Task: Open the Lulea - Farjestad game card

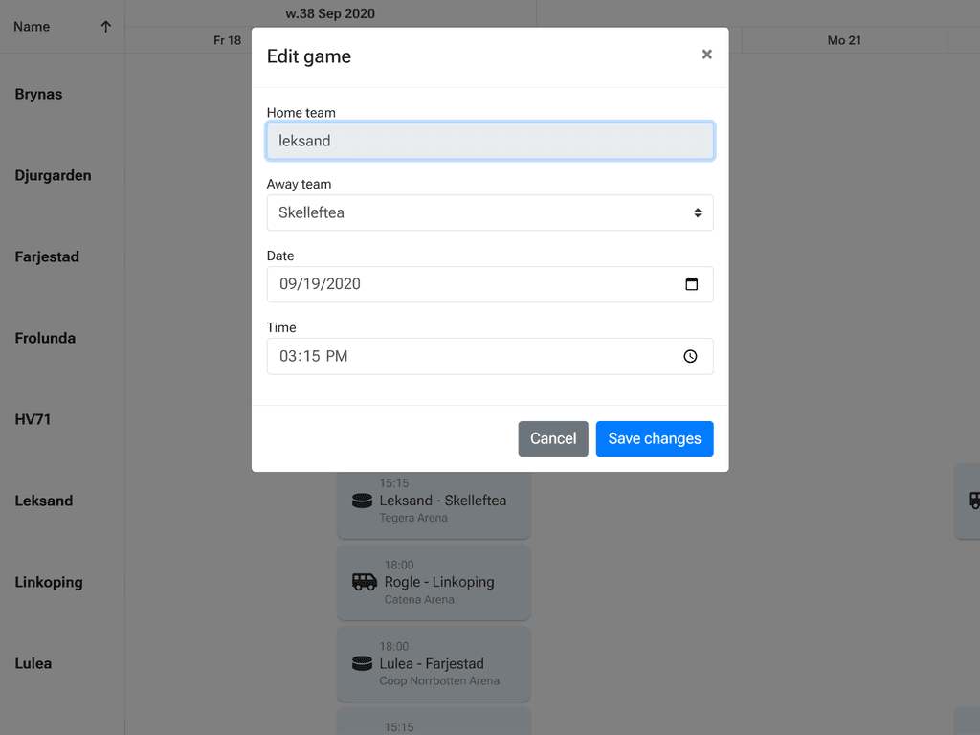Action: (x=434, y=663)
